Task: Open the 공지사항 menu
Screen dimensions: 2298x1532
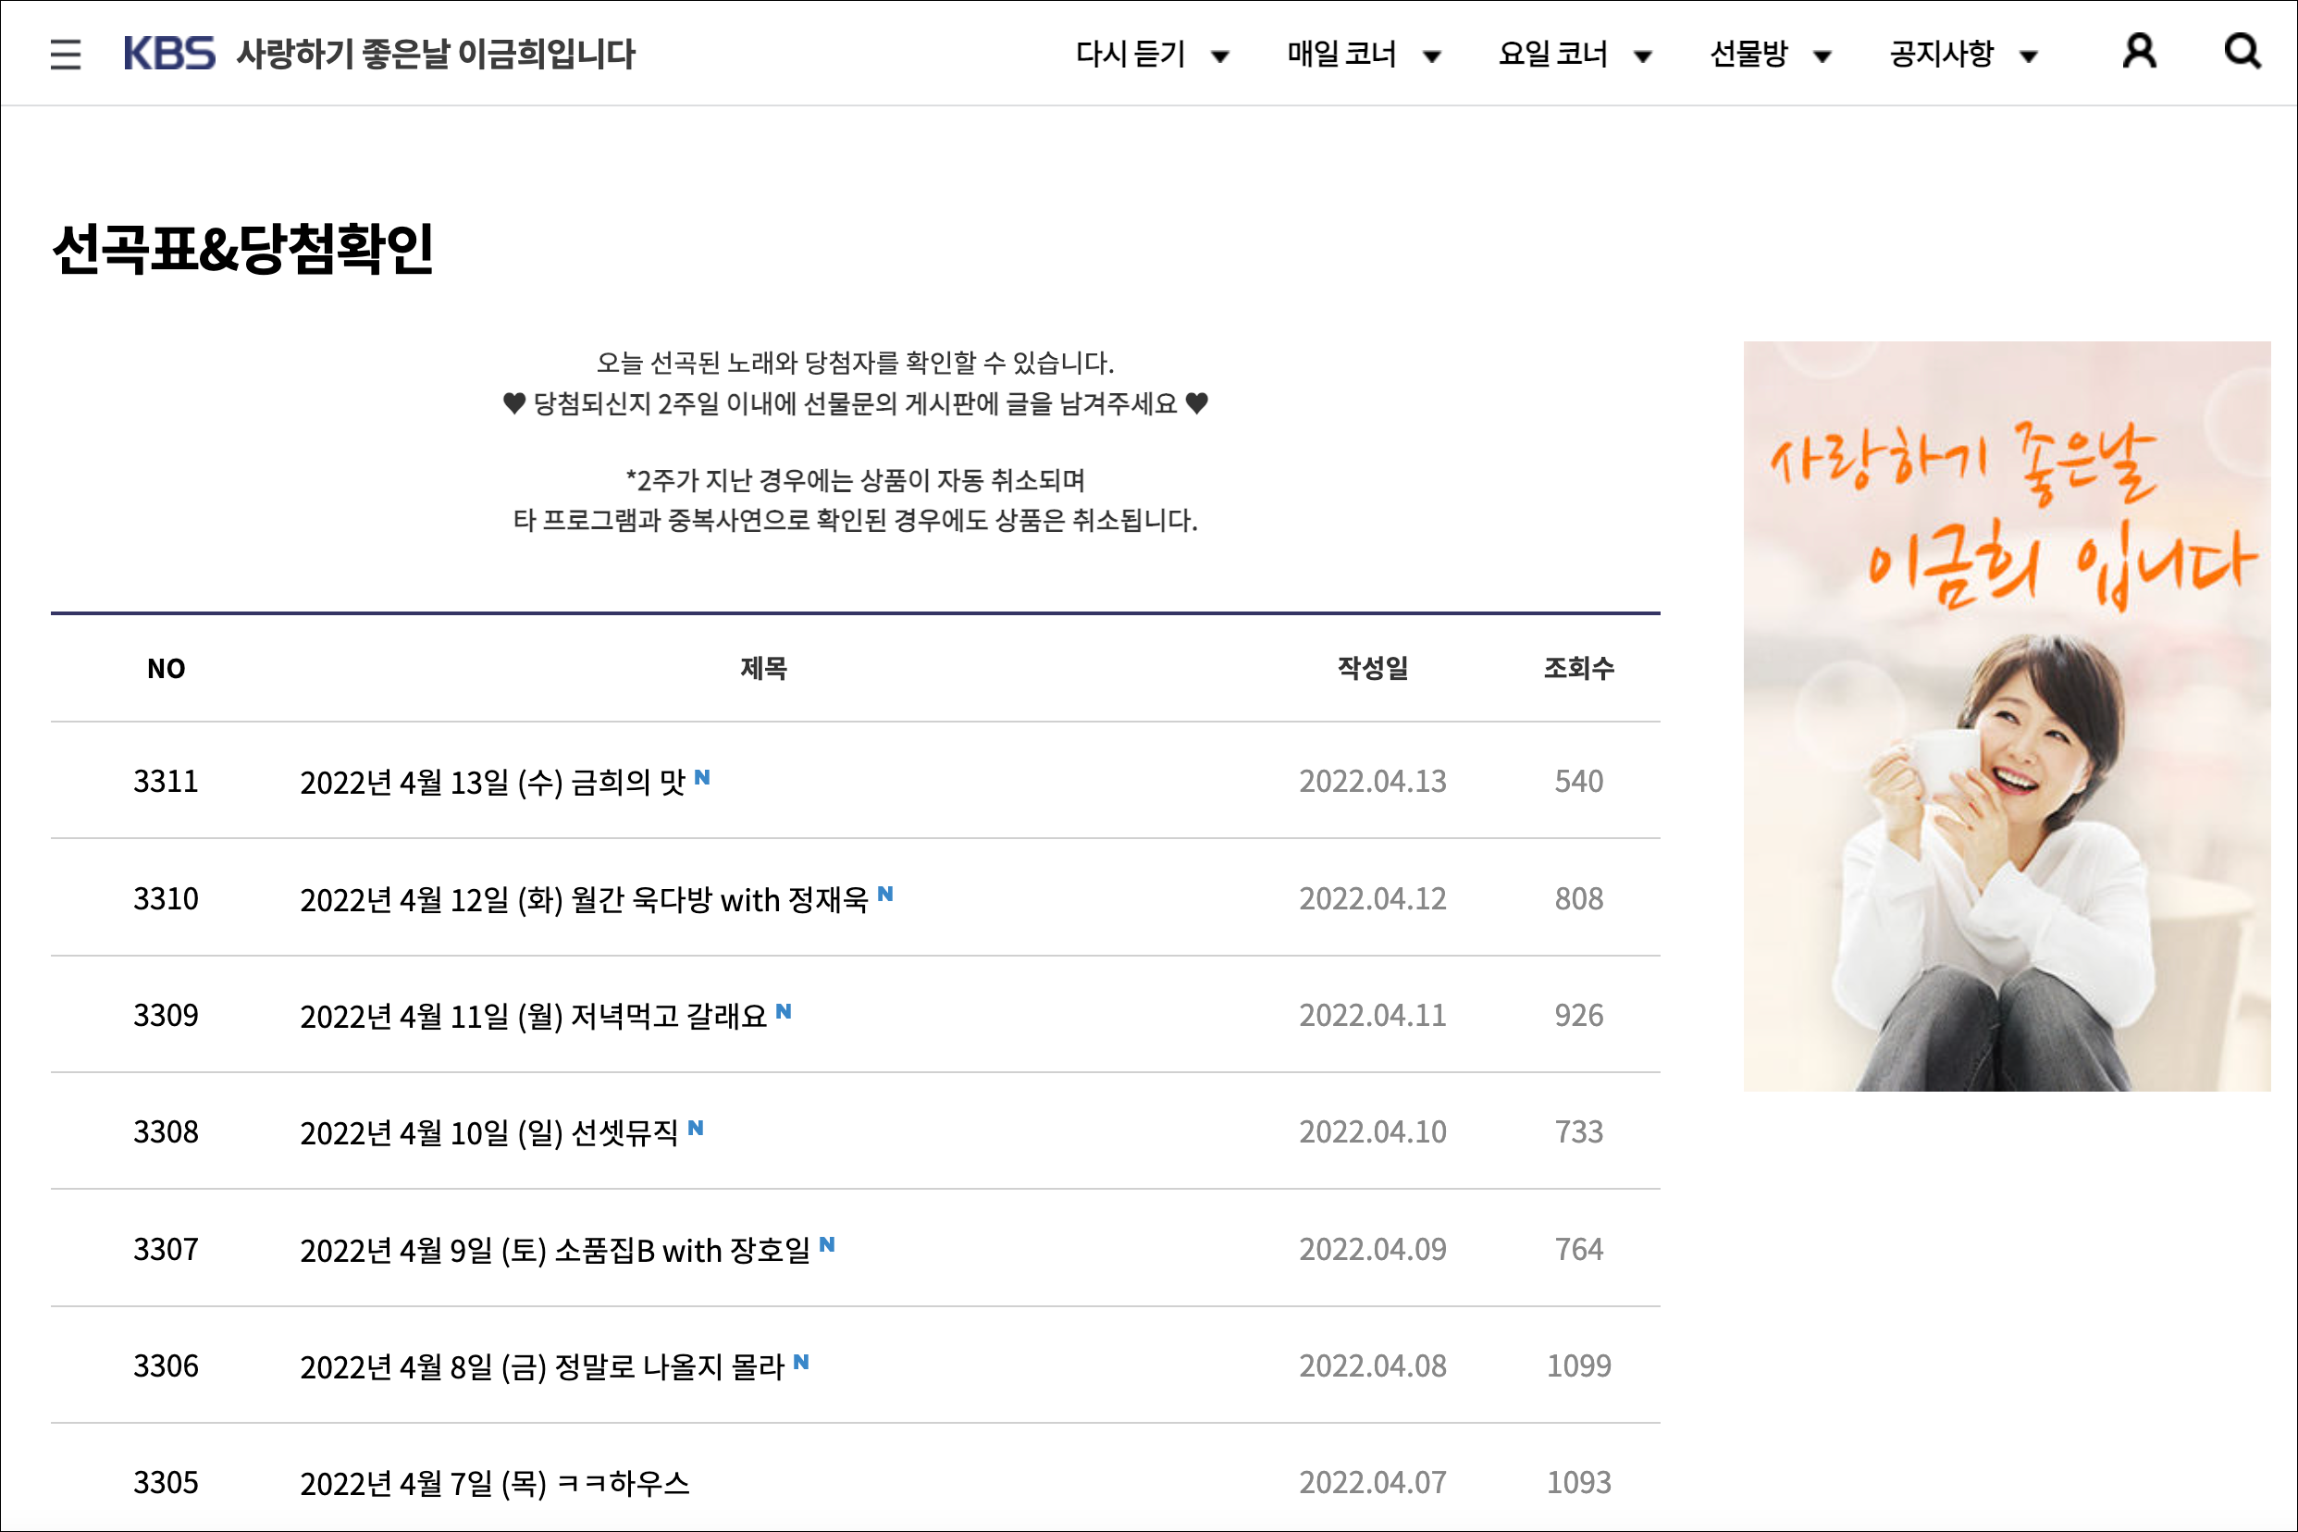Action: coord(1940,54)
